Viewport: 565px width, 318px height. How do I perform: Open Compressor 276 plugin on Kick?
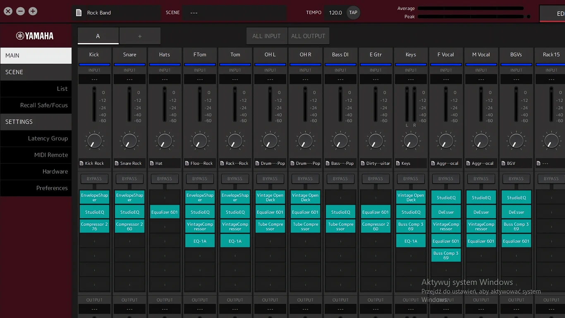[x=94, y=226]
